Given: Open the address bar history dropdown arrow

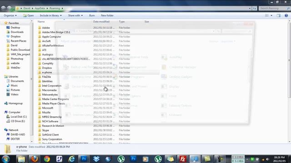Looking at the screenshot, I should point(250,8).
